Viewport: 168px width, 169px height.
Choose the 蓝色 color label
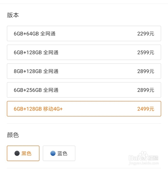coord(62,153)
